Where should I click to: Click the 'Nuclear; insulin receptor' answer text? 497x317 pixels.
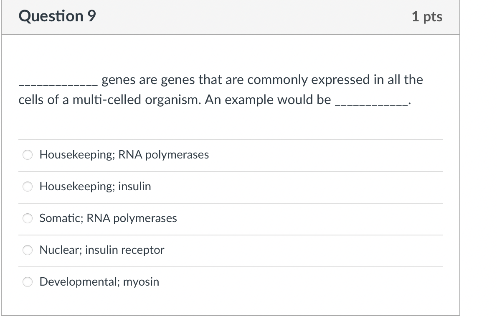(x=101, y=250)
